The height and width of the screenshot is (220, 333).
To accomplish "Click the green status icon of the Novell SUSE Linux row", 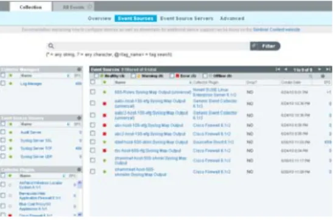I will (x=104, y=92).
